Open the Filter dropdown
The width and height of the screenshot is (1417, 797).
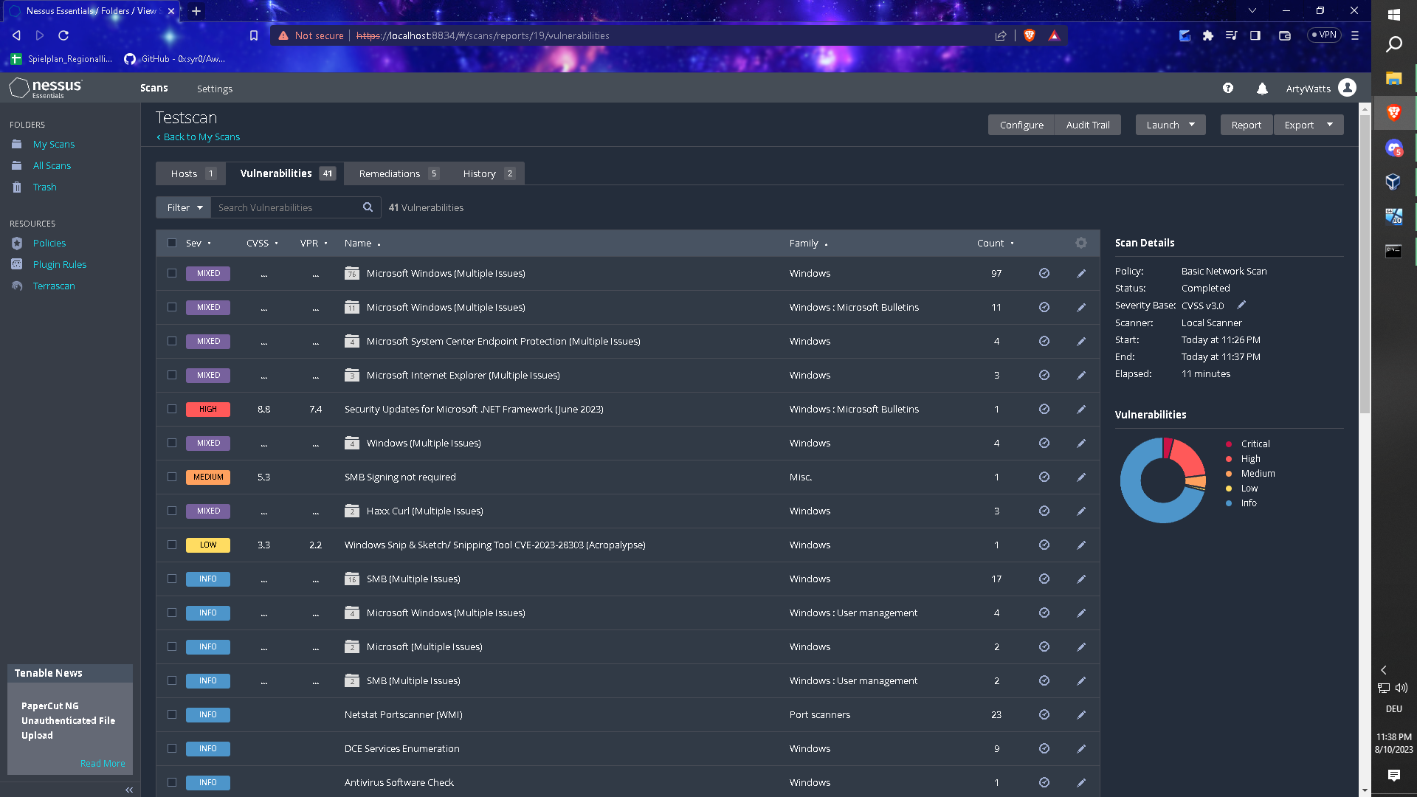pos(182,207)
